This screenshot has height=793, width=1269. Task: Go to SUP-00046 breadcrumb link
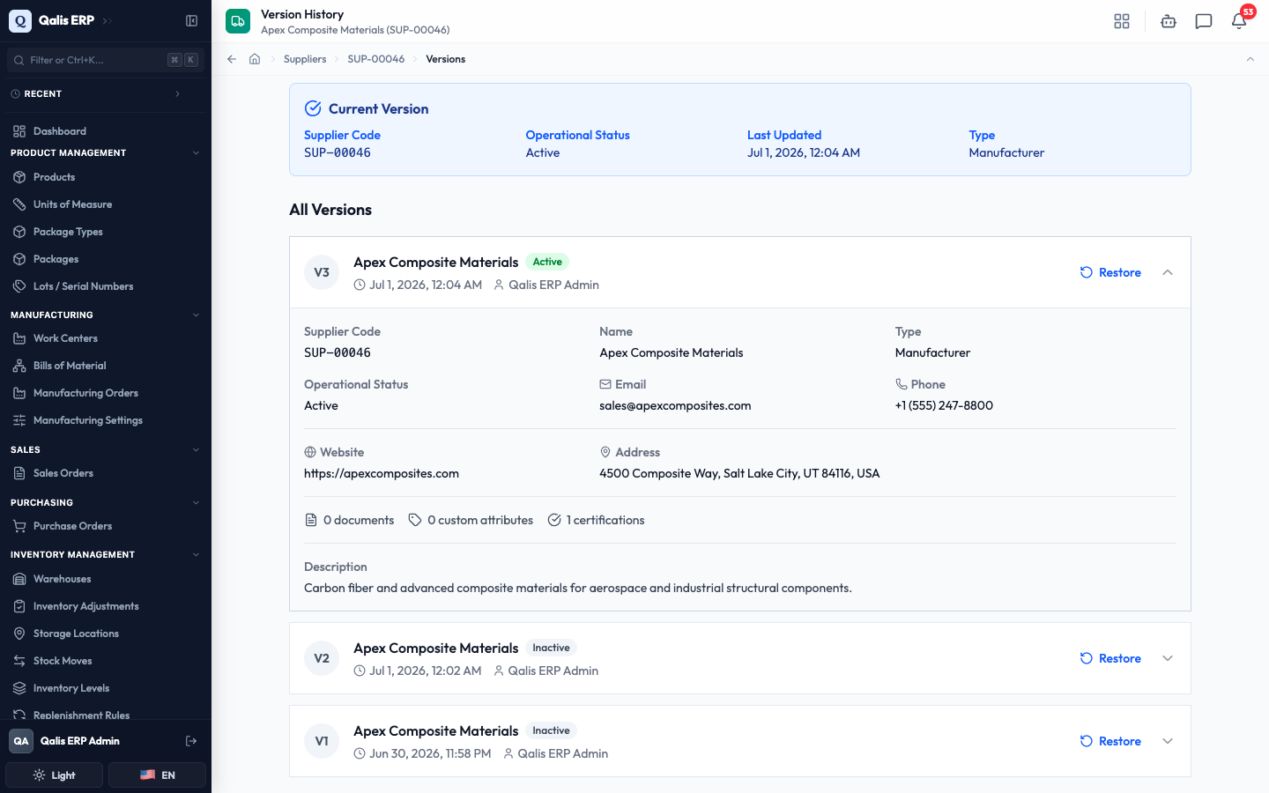(376, 59)
